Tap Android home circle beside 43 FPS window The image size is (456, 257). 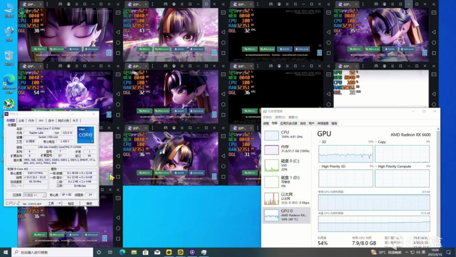click(x=223, y=42)
